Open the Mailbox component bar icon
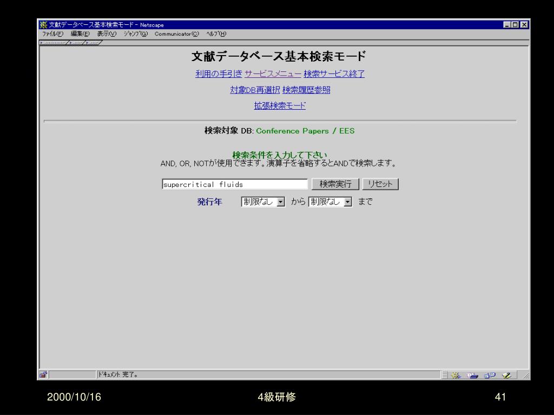Viewport: 554px width, 415px height. [472, 375]
